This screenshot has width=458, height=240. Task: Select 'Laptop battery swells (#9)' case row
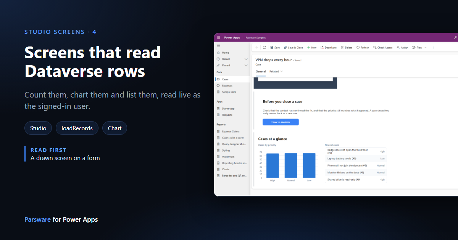tap(356, 158)
